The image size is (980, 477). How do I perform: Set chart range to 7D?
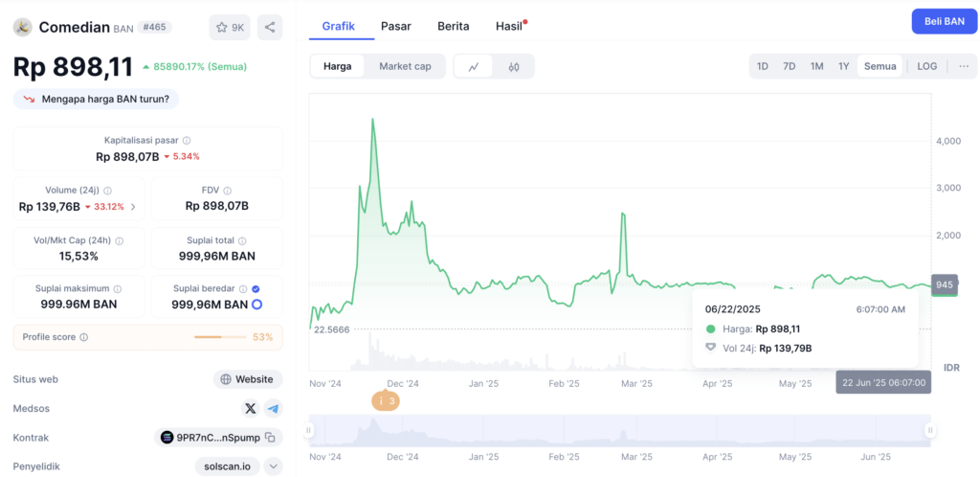pyautogui.click(x=790, y=66)
